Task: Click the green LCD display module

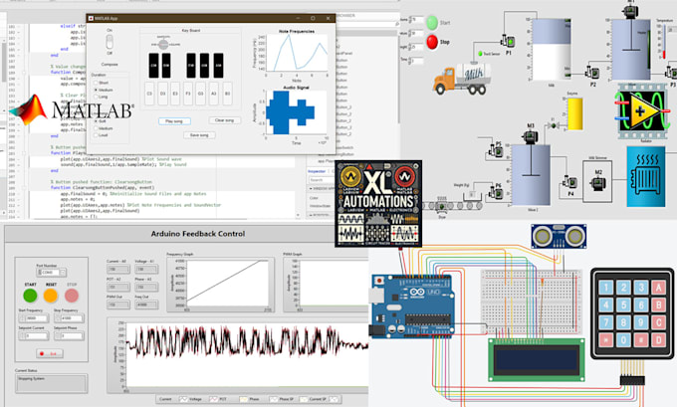Action: pyautogui.click(x=537, y=360)
